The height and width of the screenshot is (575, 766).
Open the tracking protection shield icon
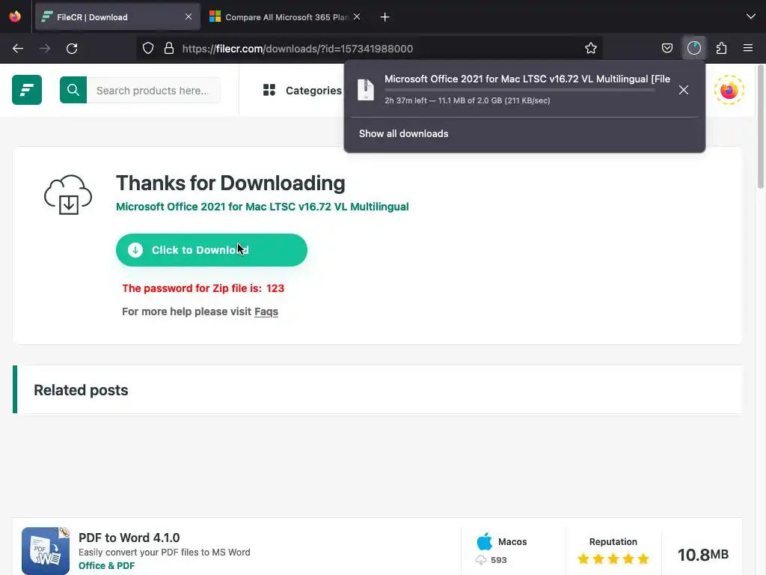148,49
